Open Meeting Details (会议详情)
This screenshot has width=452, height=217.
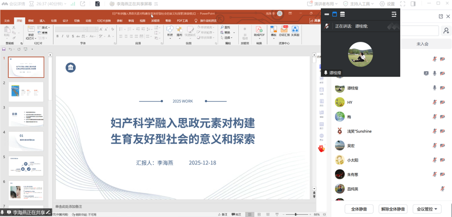[13, 4]
